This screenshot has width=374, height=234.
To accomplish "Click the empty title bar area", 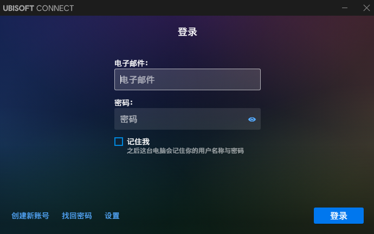I will tap(206, 8).
